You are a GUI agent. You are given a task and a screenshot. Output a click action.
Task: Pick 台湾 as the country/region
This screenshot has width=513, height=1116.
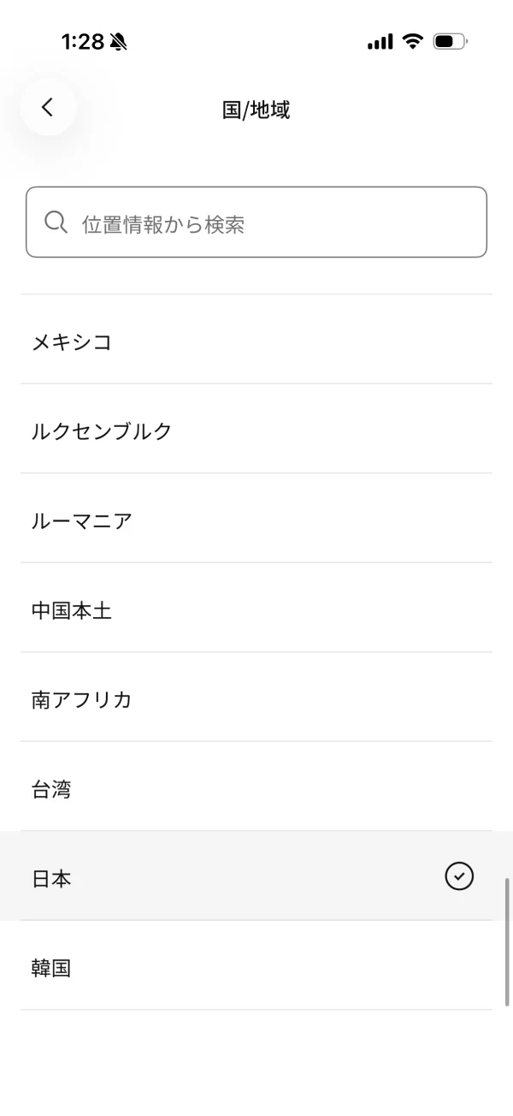256,787
